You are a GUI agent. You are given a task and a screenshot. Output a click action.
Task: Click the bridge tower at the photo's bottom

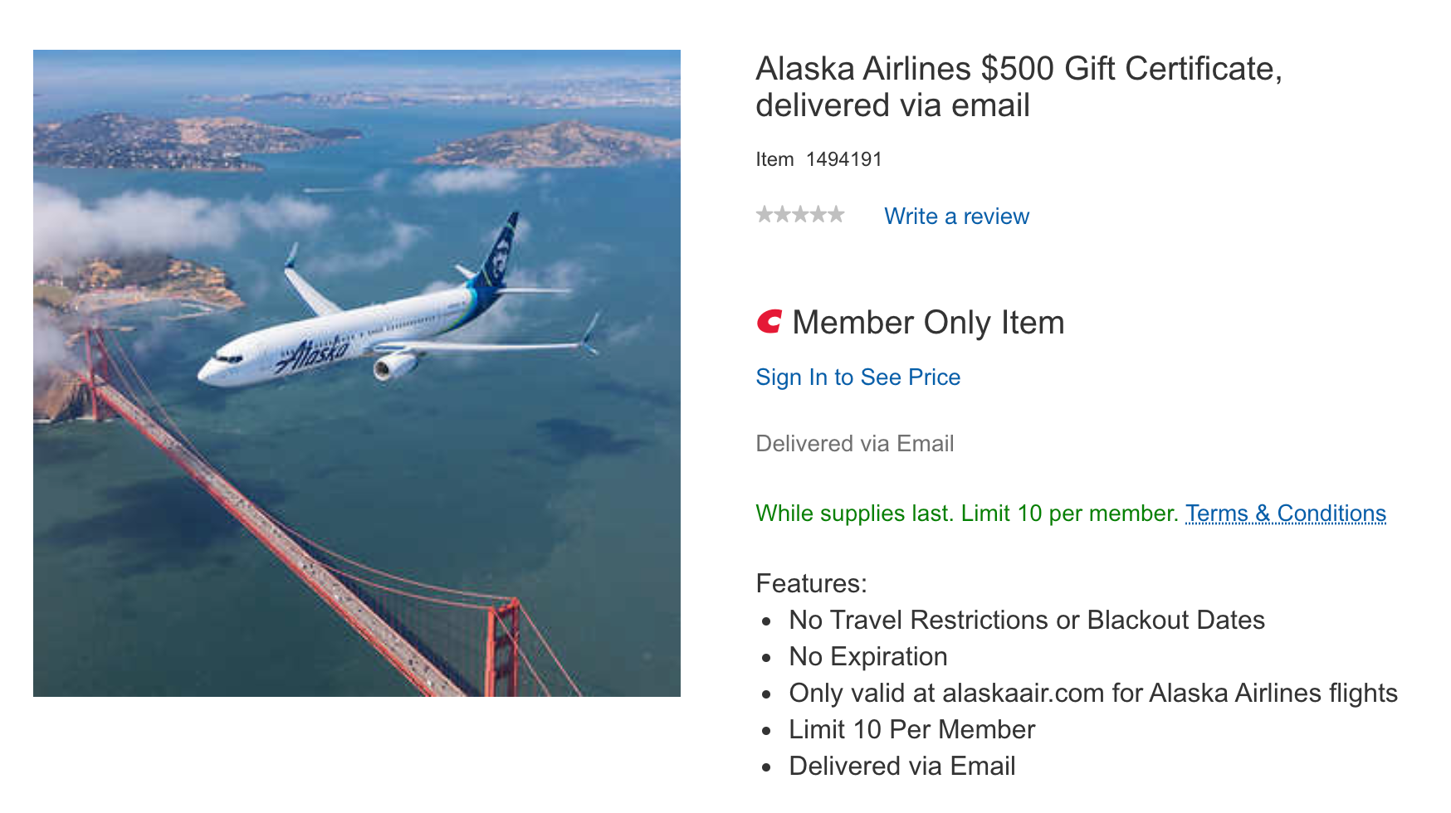[x=503, y=647]
